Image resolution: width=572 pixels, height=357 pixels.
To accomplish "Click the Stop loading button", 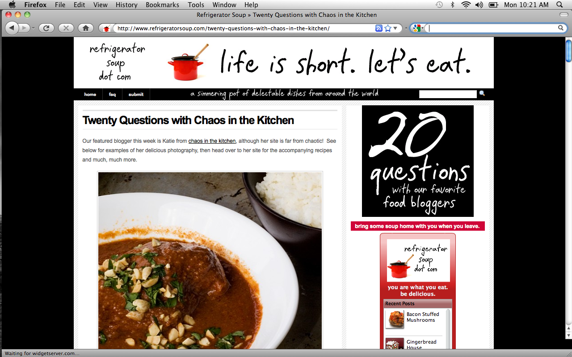I will (66, 28).
